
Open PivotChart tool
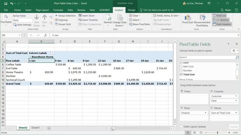pyautogui.click(x=188, y=19)
